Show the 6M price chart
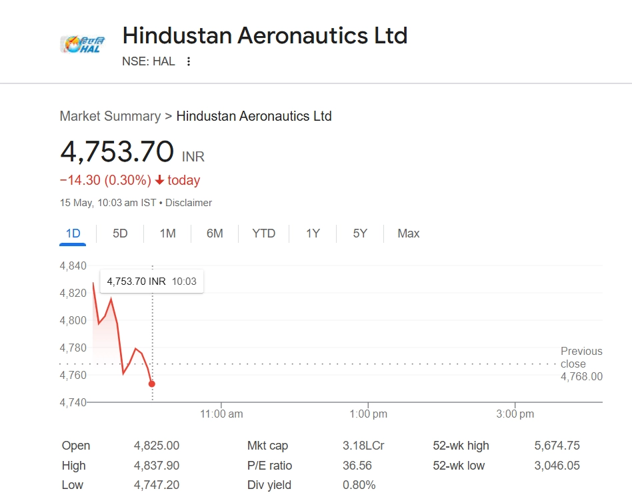 215,233
